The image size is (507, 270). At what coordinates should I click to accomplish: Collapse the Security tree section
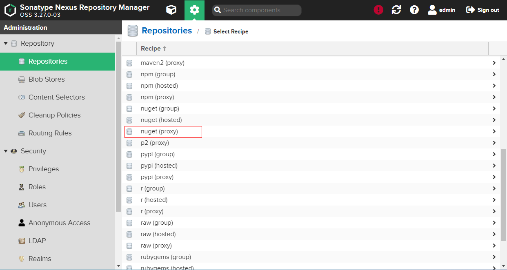click(6, 151)
